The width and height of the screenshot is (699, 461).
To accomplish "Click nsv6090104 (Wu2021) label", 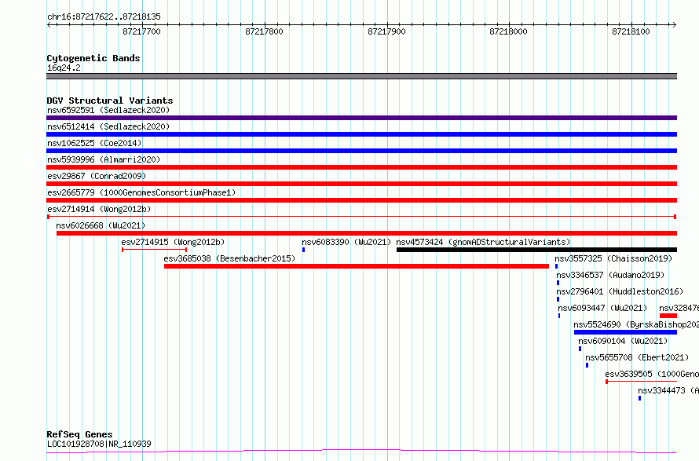I will (624, 341).
